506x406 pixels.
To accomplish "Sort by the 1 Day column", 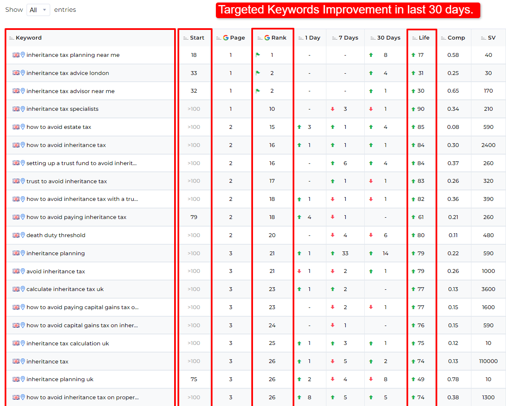I will pyautogui.click(x=312, y=38).
